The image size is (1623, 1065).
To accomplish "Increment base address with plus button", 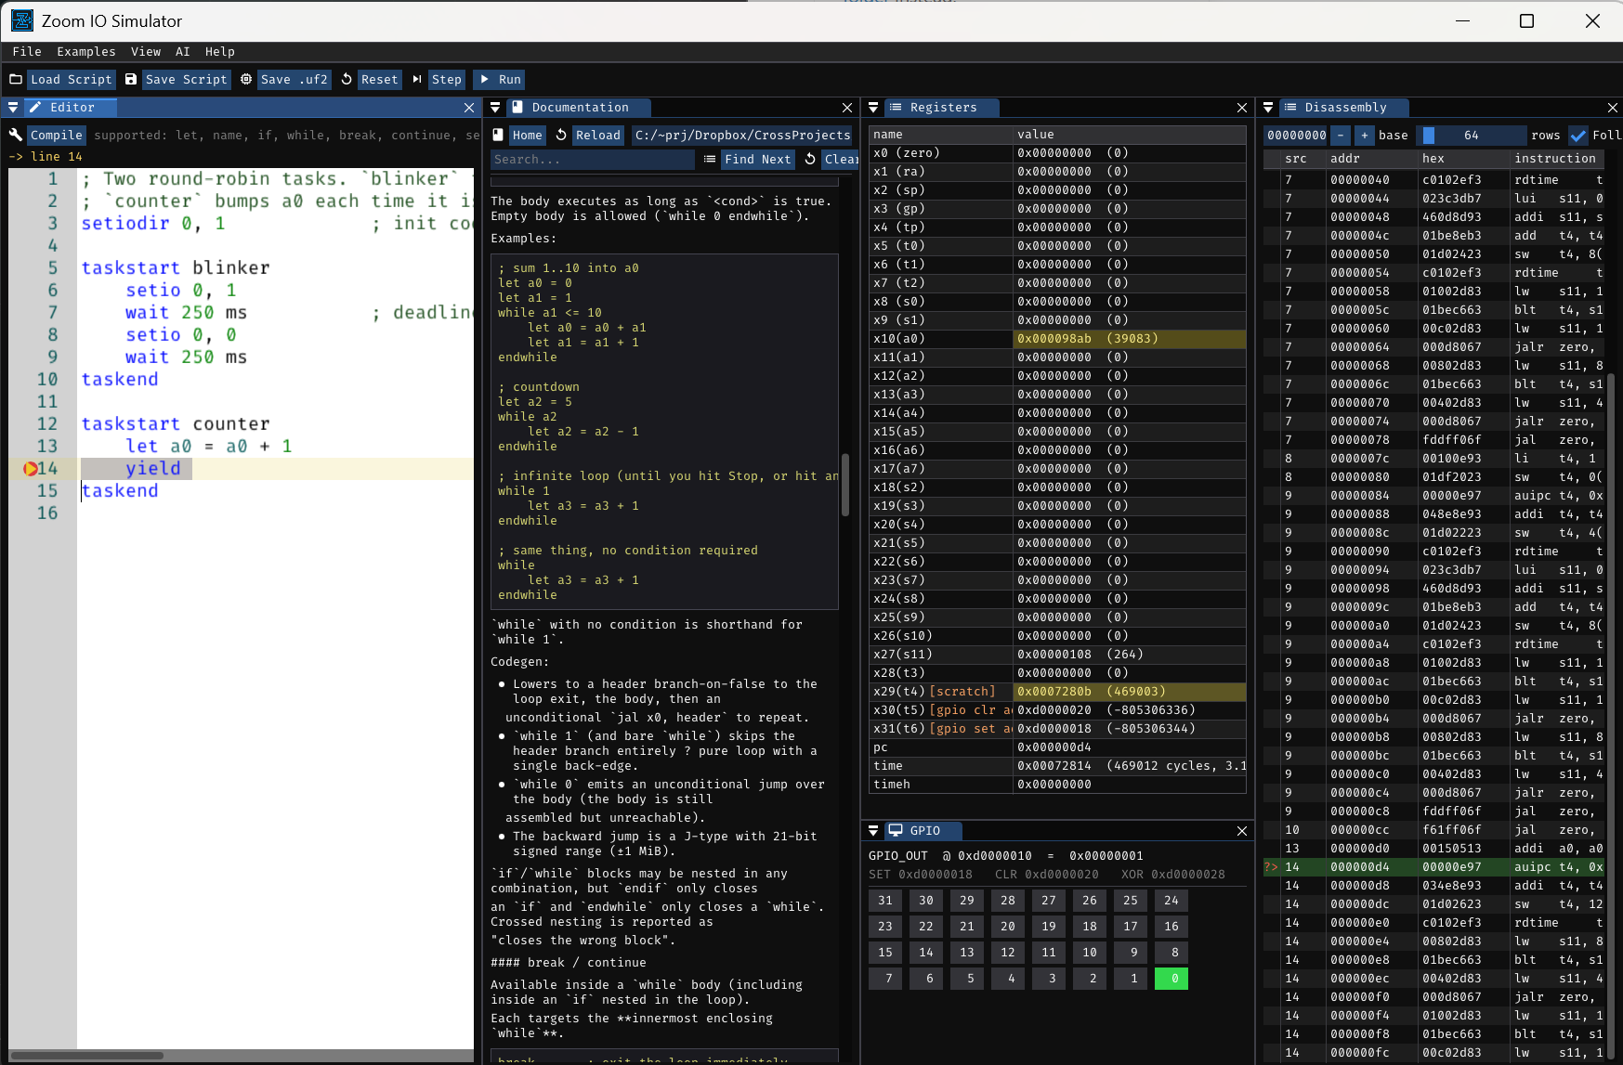I will 1365,136.
